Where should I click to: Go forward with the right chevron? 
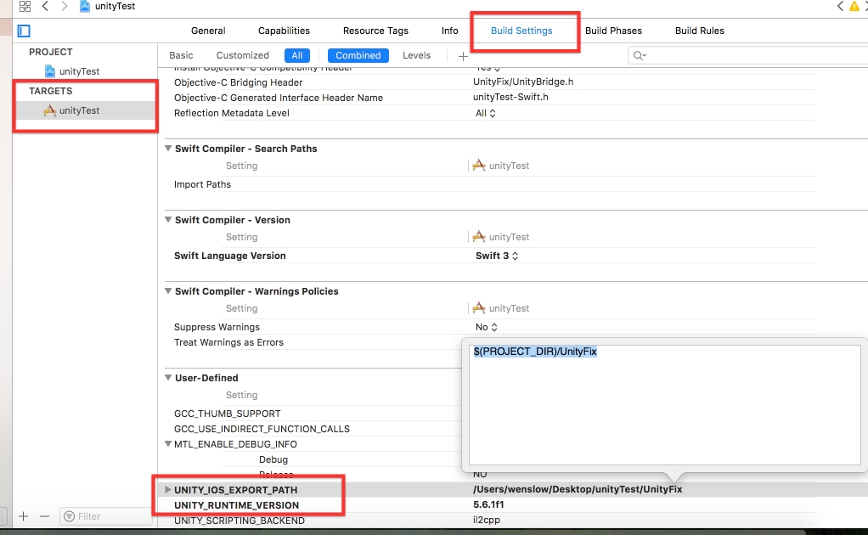coord(65,7)
